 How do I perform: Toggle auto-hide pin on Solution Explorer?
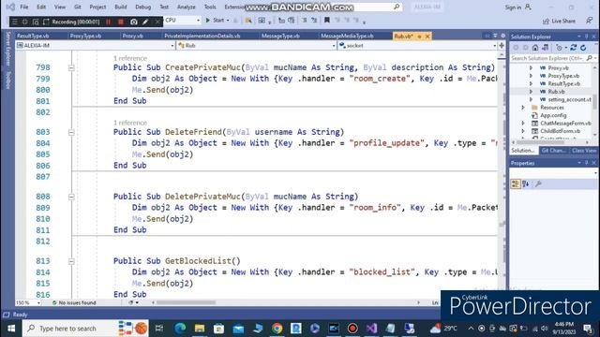point(586,37)
